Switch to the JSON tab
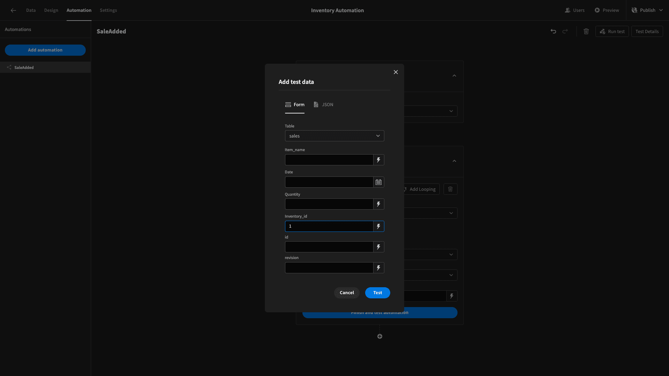Viewport: 669px width, 376px height. click(323, 105)
